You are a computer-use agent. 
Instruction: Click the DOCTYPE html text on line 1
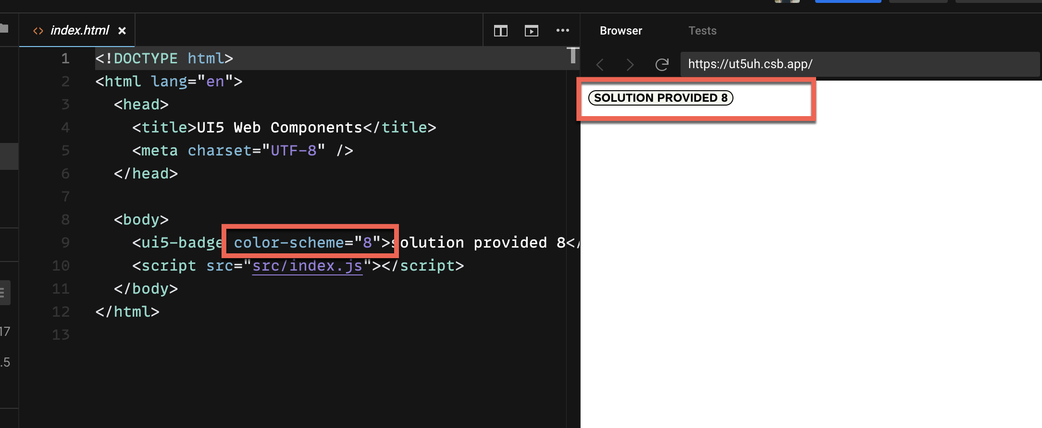(164, 59)
